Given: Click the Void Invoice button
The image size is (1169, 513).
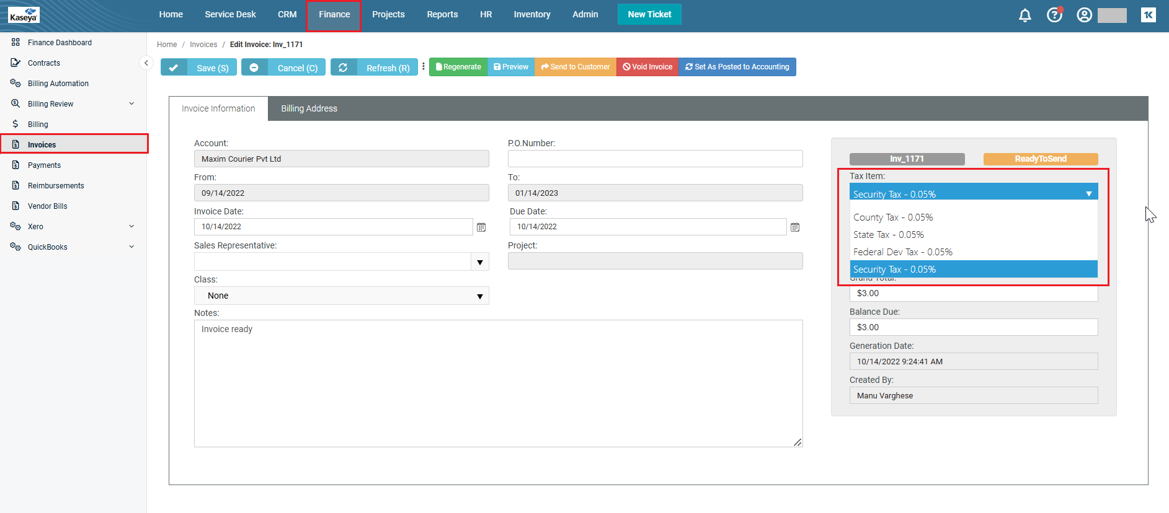Looking at the screenshot, I should tap(647, 67).
